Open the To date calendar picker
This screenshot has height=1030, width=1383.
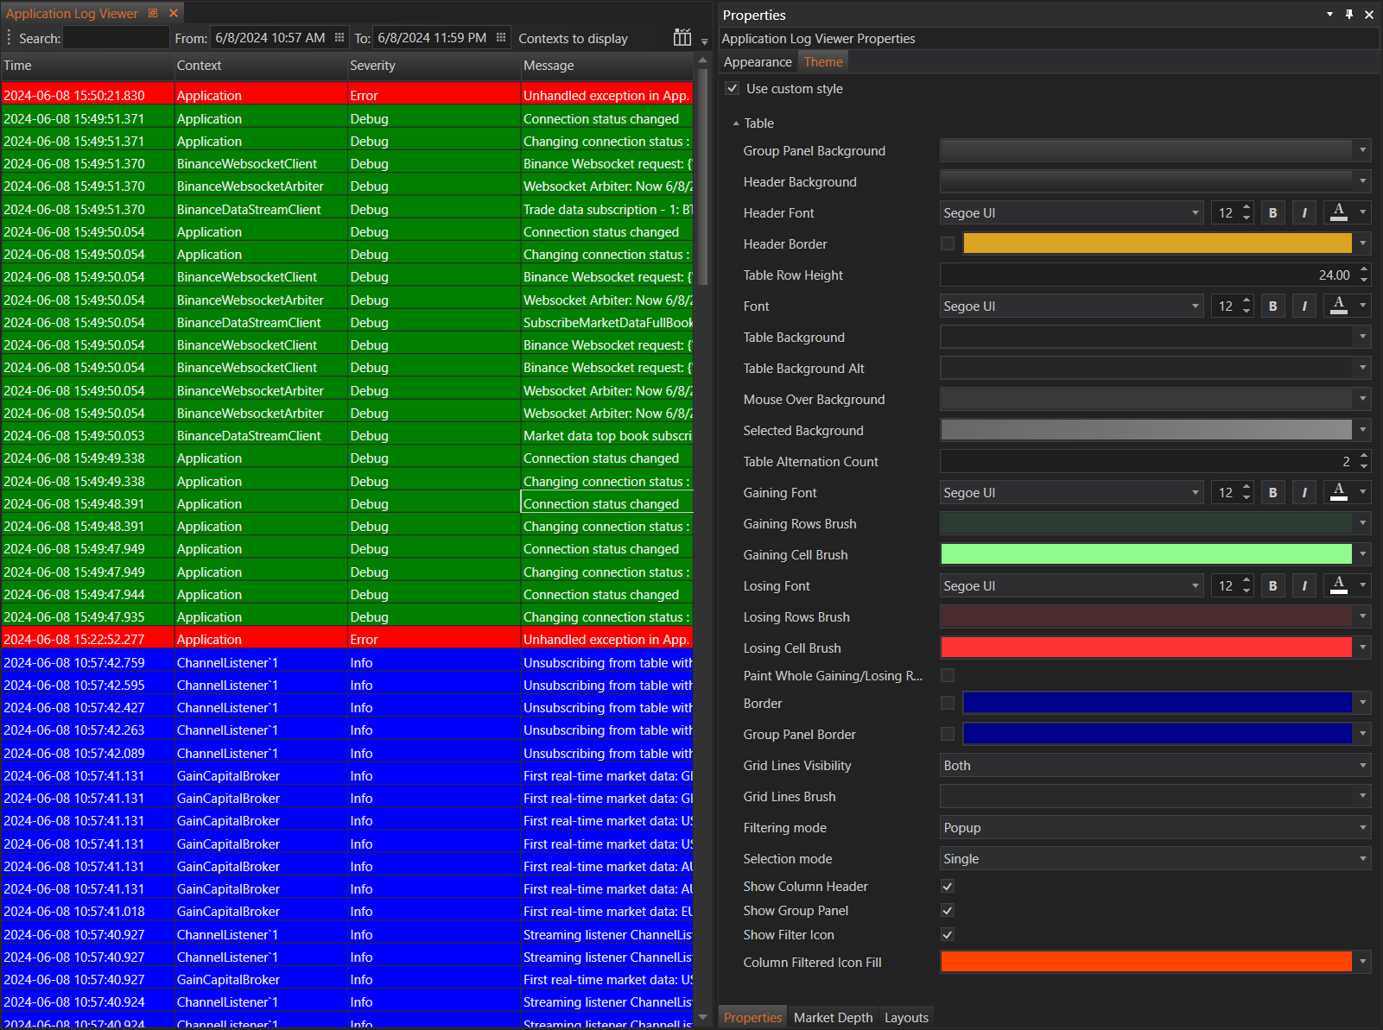click(501, 38)
